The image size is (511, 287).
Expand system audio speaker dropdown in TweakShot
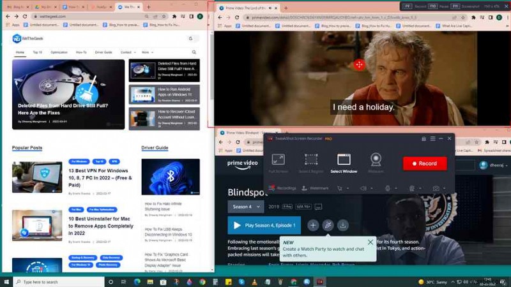point(372,188)
